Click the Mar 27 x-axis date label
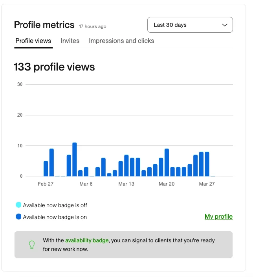This screenshot has height=277, width=253. pyautogui.click(x=207, y=184)
